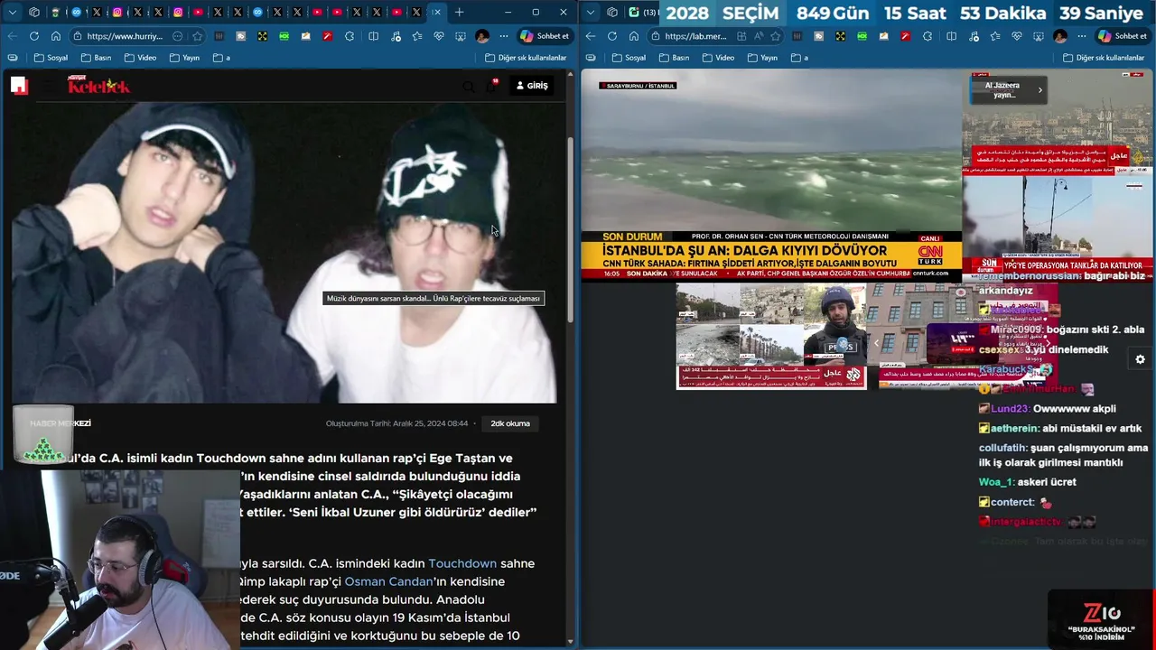This screenshot has height=650, width=1156.
Task: Expand the Al Jazeera yayın panel chevron
Action: (1039, 89)
